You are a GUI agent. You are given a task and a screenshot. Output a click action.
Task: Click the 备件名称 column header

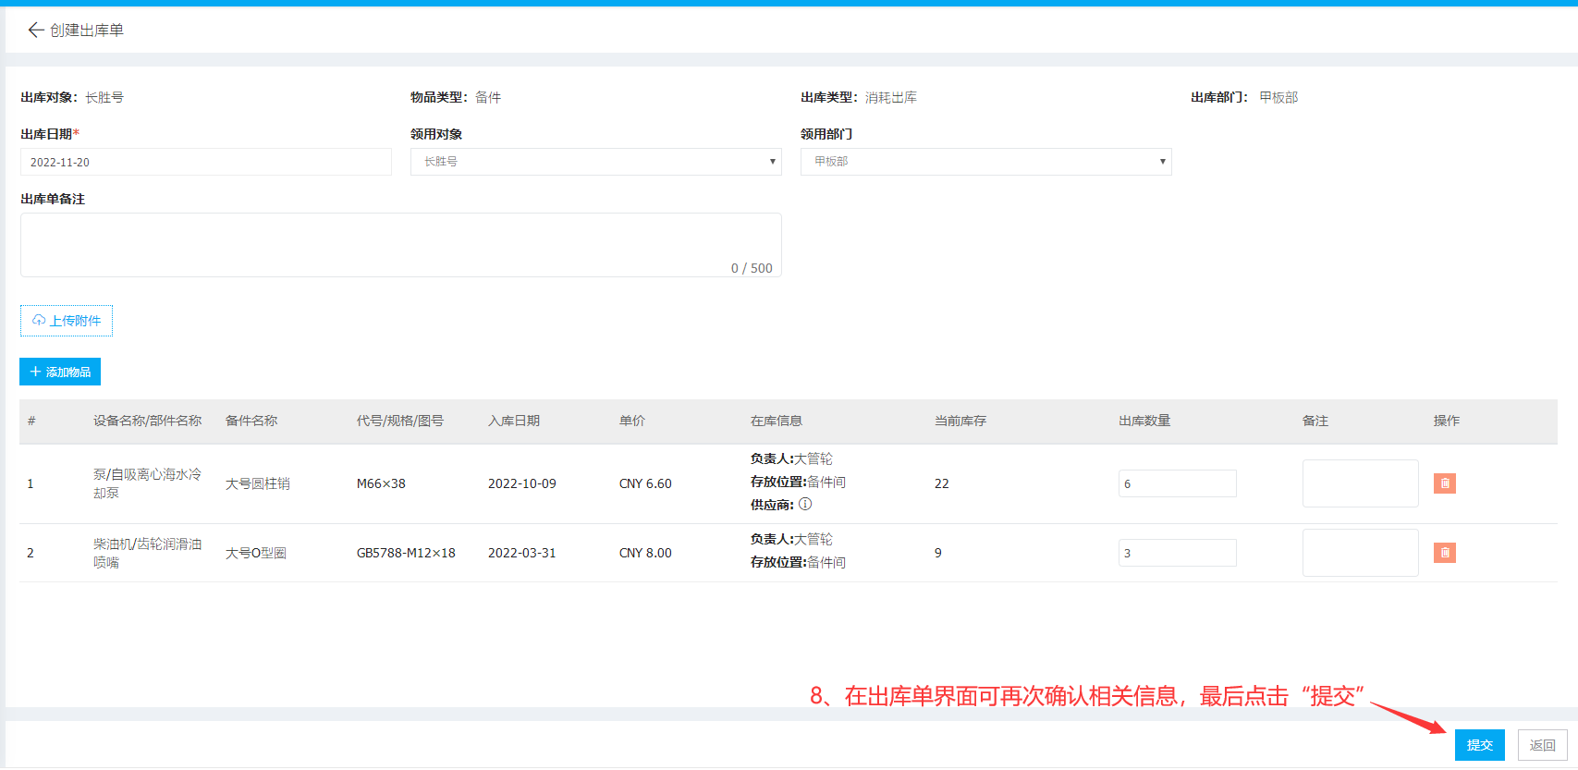coord(251,421)
